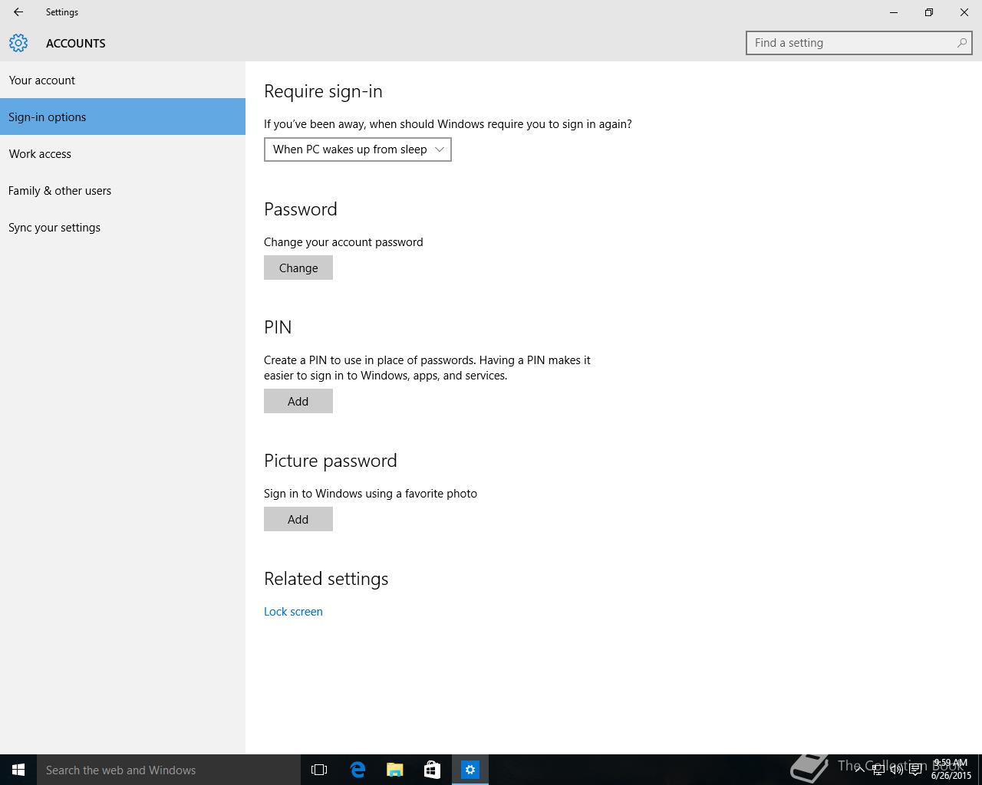Viewport: 982px width, 785px height.
Task: Click the back arrow in Settings
Action: [x=18, y=12]
